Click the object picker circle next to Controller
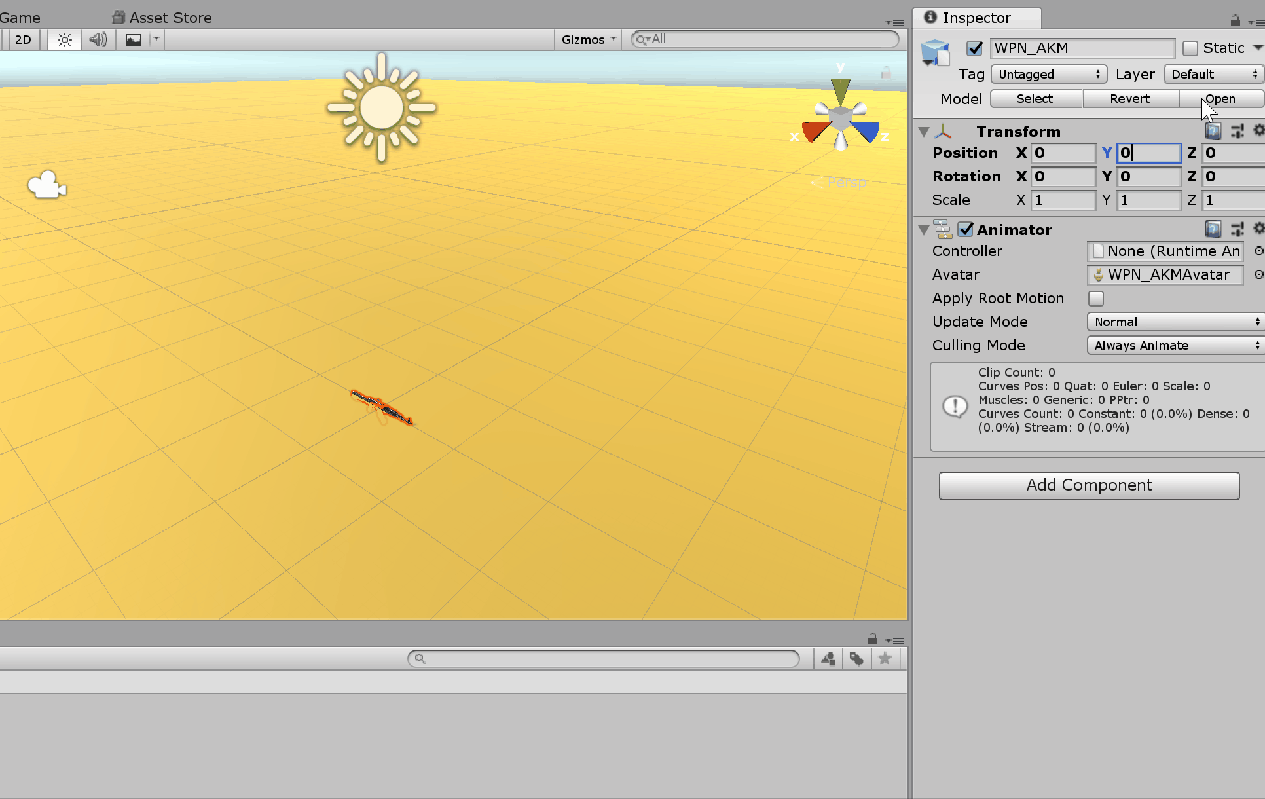This screenshot has width=1265, height=799. [1258, 251]
